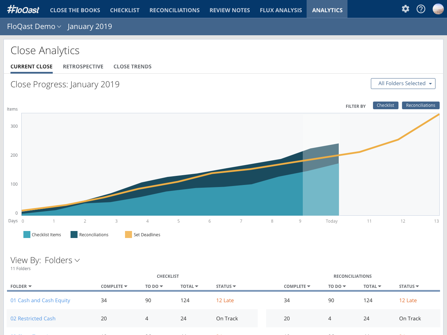Open the All Folders Selected dropdown

pos(403,83)
